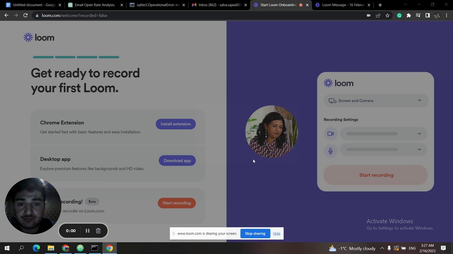The height and width of the screenshot is (254, 453).
Task: Click the circular webcam bubble of man
Action: coord(33,206)
